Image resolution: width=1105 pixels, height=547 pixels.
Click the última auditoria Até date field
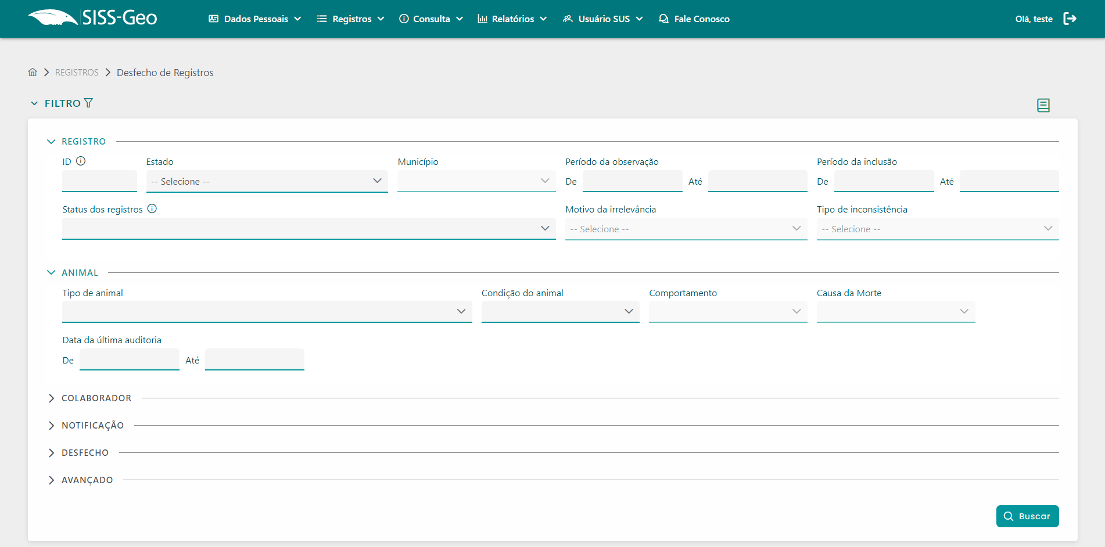pyautogui.click(x=254, y=359)
